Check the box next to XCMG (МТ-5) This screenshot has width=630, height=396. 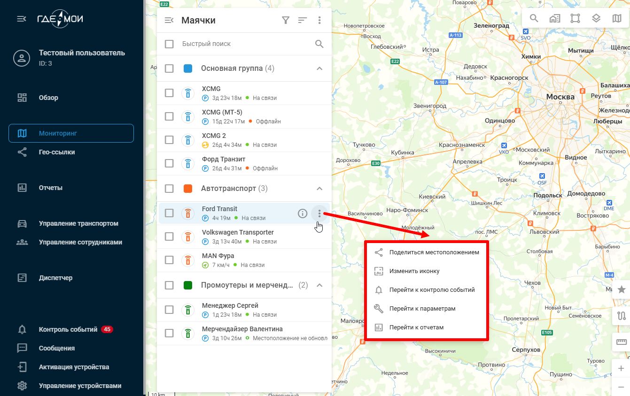coord(169,116)
